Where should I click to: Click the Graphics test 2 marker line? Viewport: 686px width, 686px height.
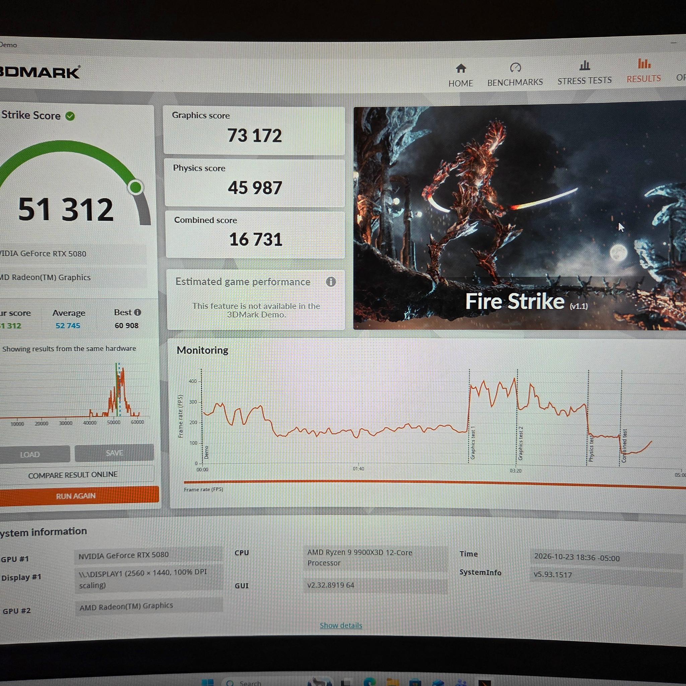click(517, 416)
